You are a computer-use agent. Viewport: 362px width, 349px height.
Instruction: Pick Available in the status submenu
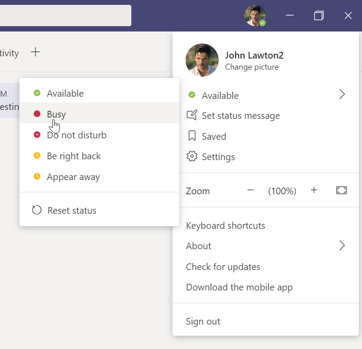pyautogui.click(x=65, y=94)
